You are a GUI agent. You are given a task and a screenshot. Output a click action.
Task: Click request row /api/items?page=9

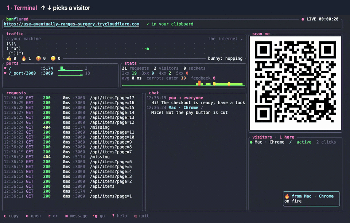point(68,142)
